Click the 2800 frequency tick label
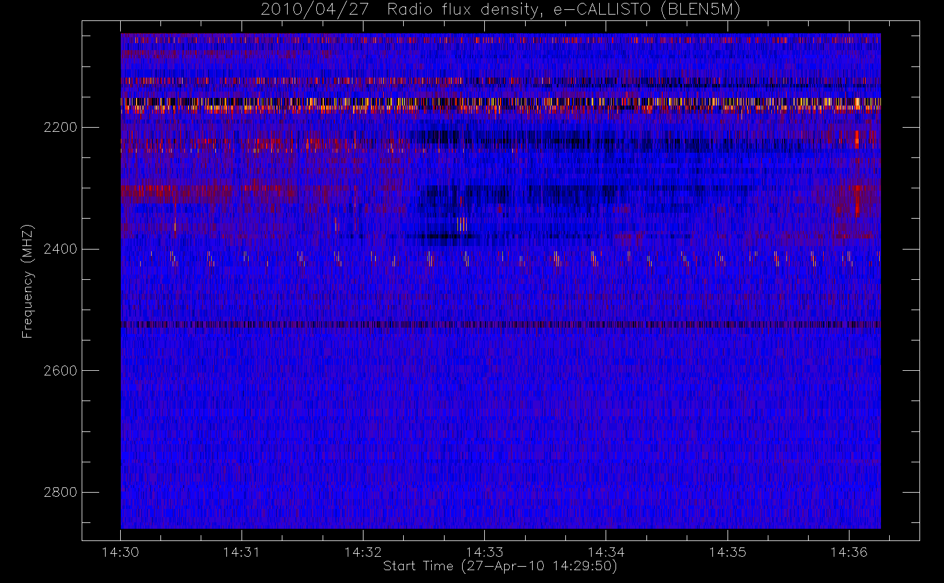The height and width of the screenshot is (583, 944). tap(60, 492)
